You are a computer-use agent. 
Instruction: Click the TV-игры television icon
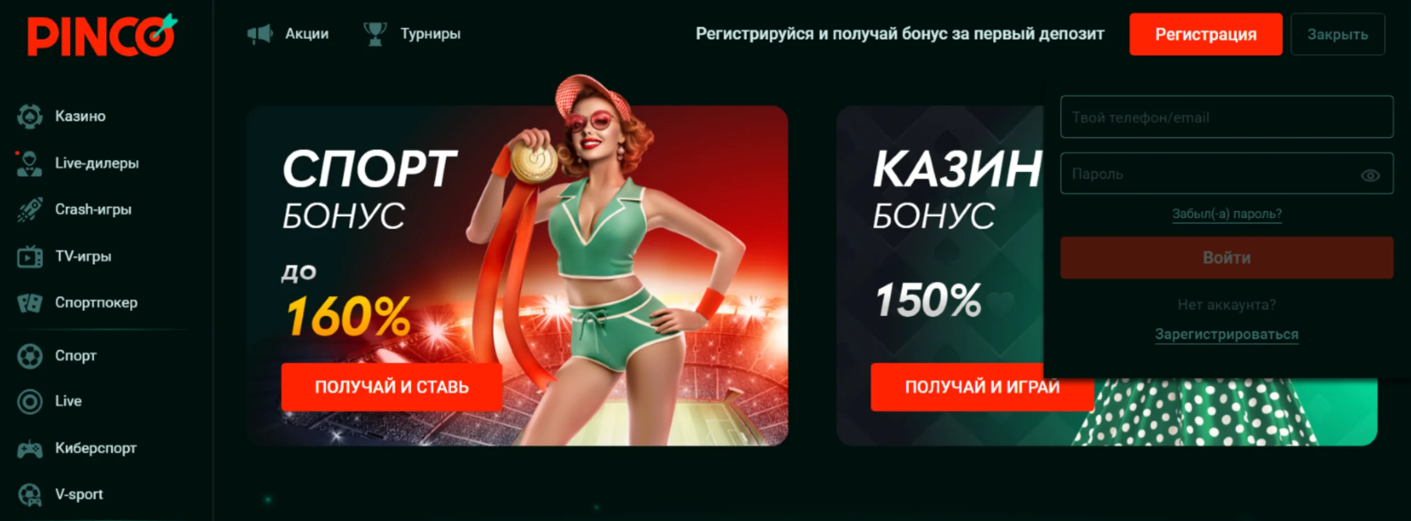[30, 257]
